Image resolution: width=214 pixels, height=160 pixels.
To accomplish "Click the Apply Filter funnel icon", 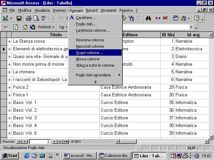I will point(139,18).
